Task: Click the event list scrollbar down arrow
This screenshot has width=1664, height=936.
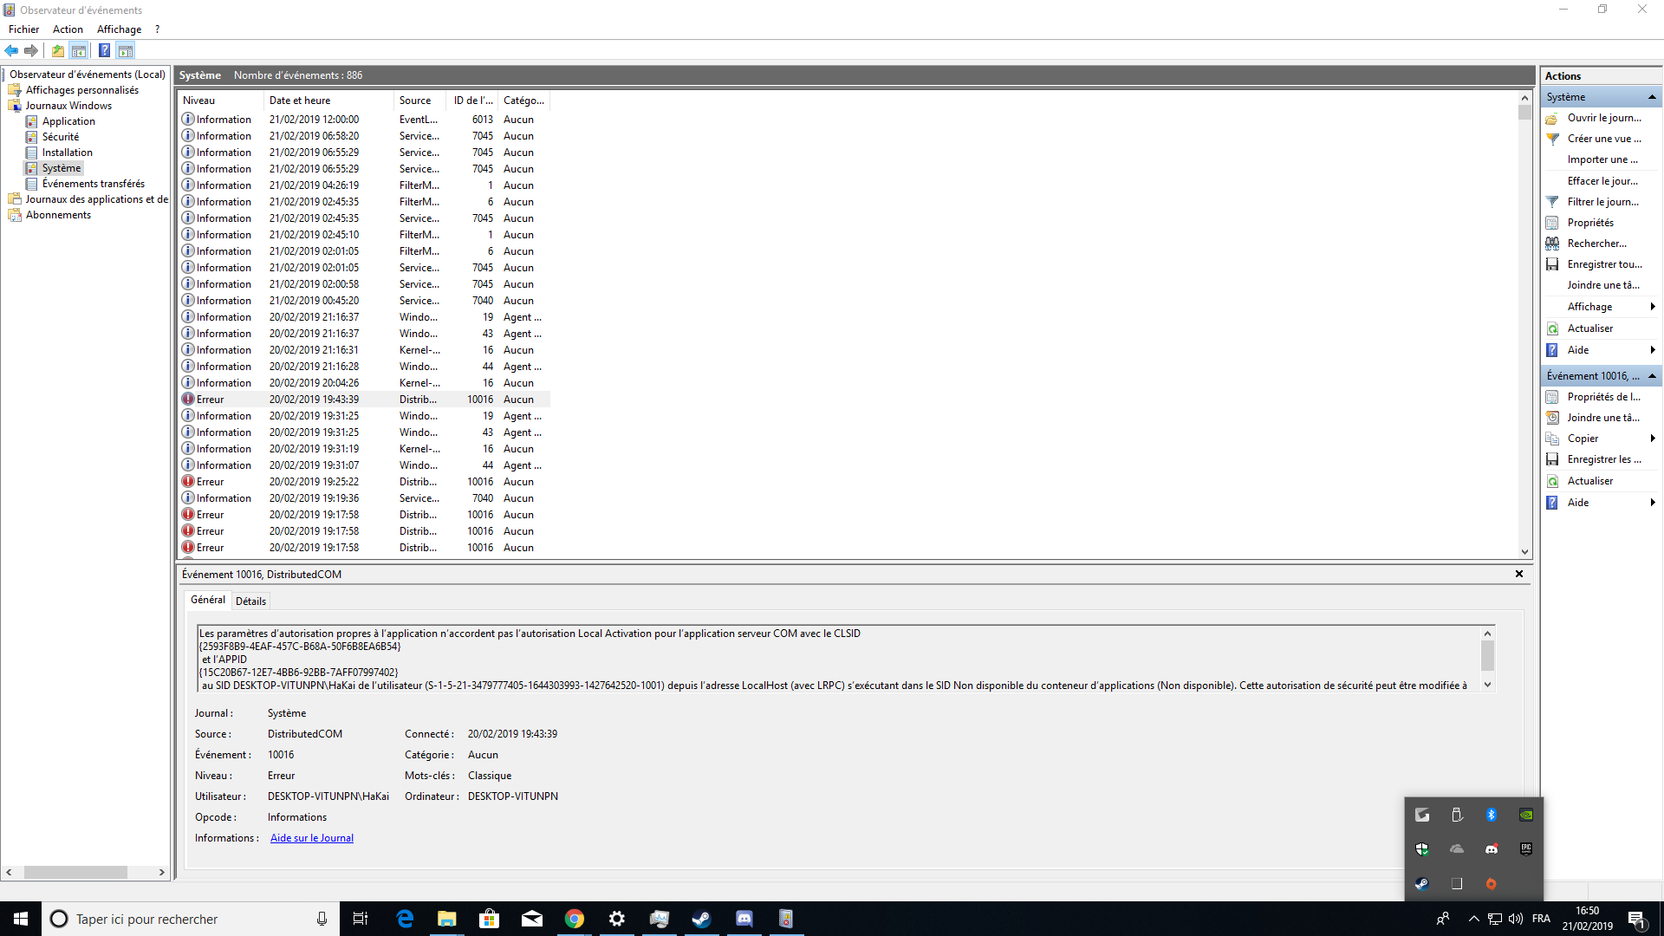Action: tap(1524, 551)
